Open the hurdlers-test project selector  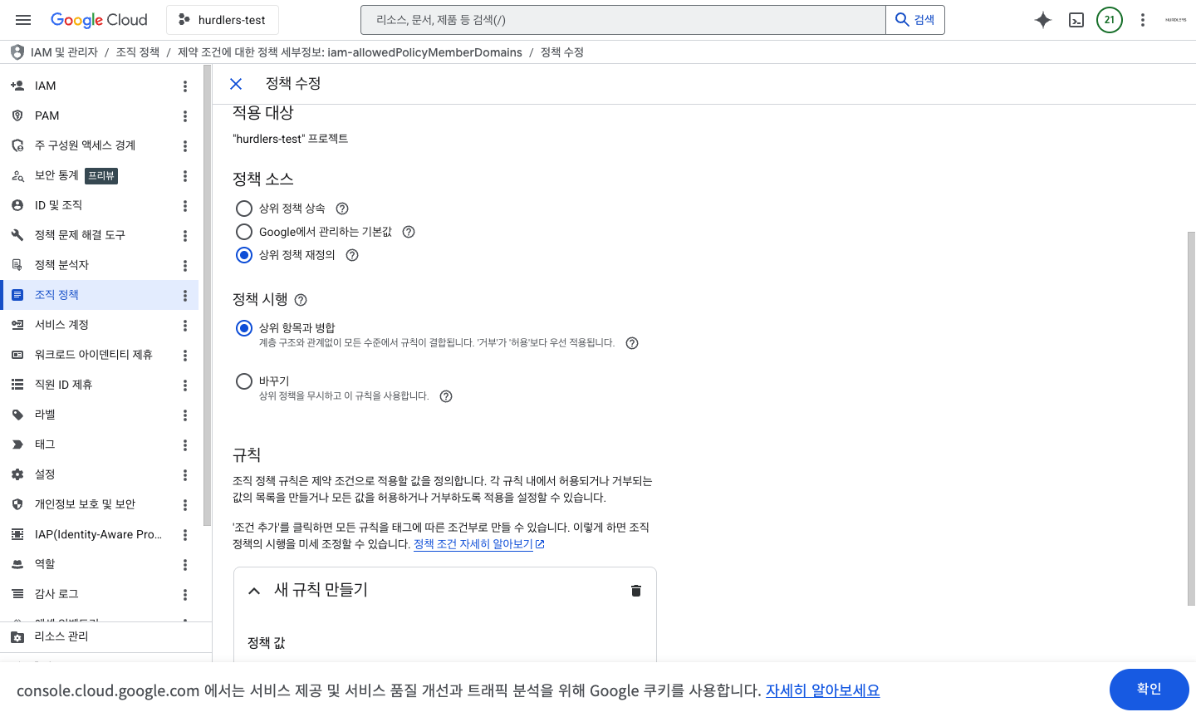(223, 20)
